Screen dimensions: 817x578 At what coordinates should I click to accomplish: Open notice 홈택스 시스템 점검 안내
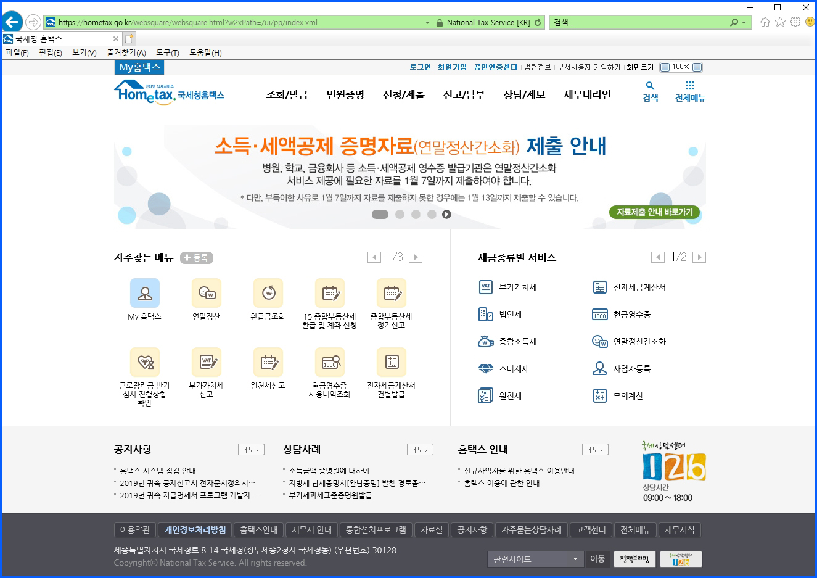[x=158, y=471]
